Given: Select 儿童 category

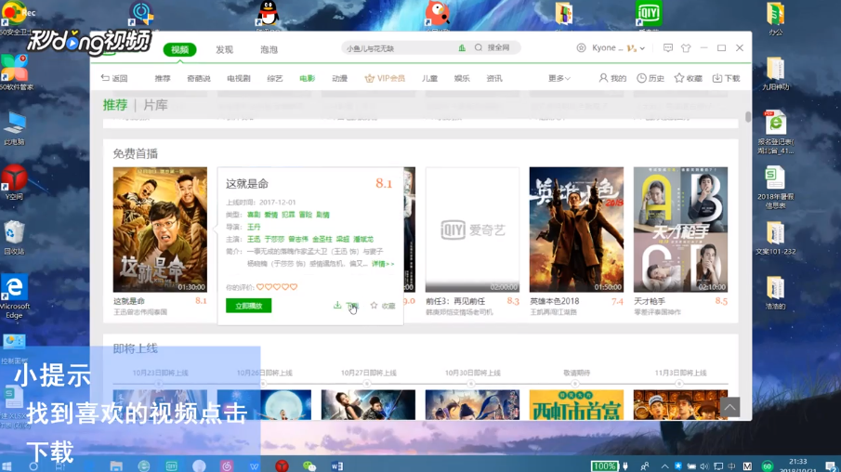Looking at the screenshot, I should 429,78.
